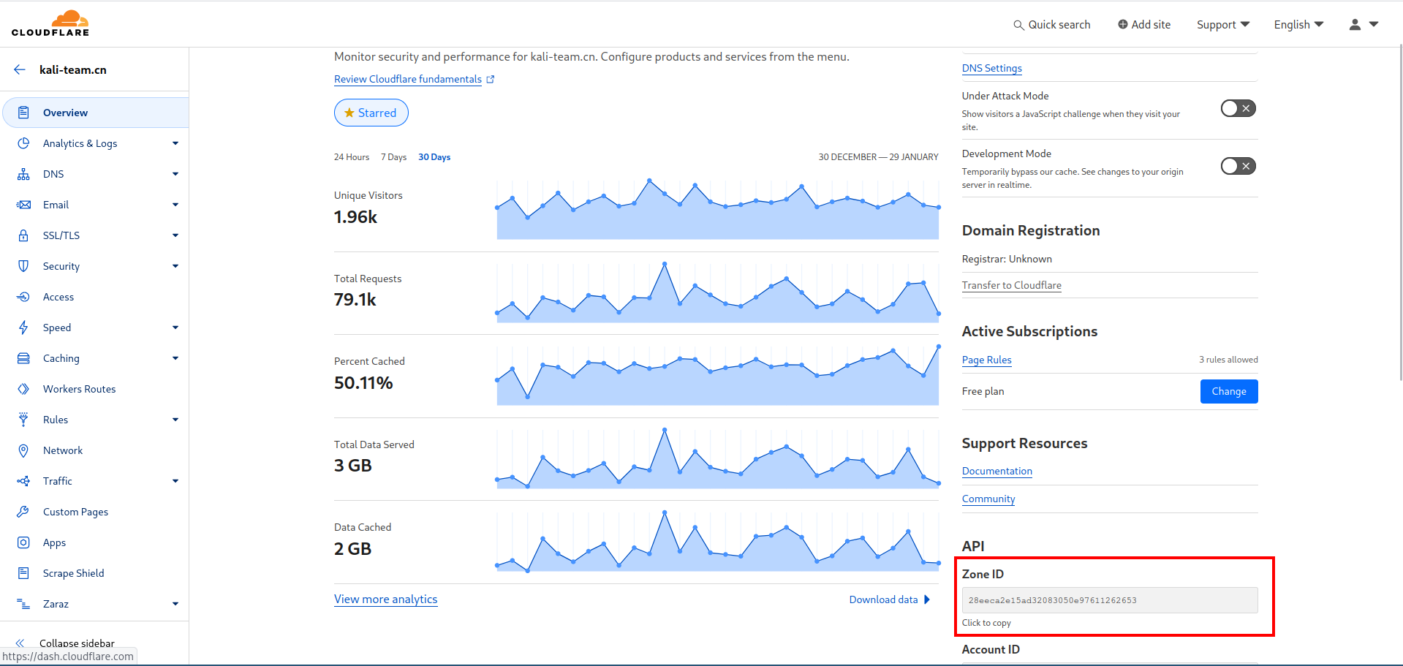This screenshot has width=1403, height=666.
Task: Click the Traffic nodes icon
Action: point(23,481)
